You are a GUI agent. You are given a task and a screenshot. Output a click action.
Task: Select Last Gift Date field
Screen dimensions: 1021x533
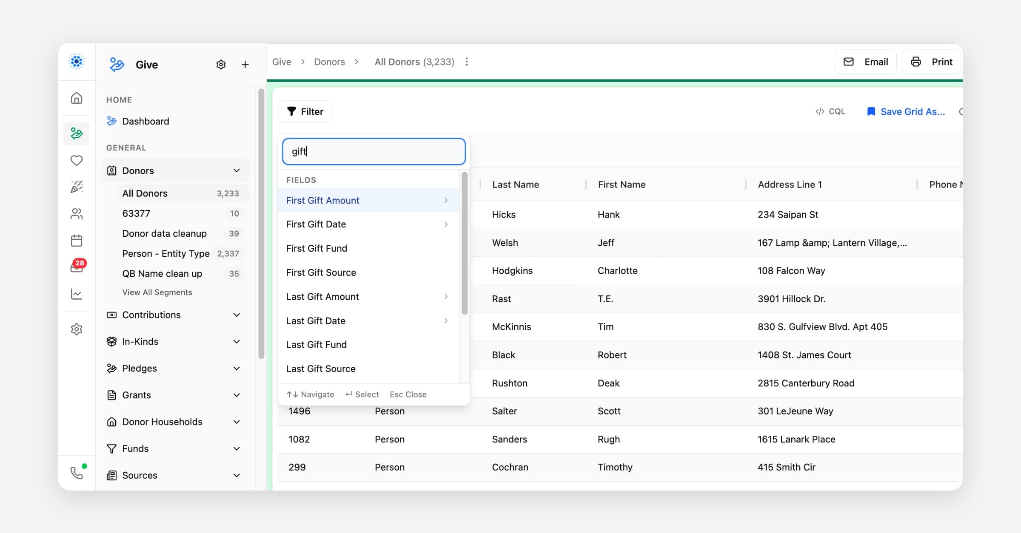tap(368, 320)
